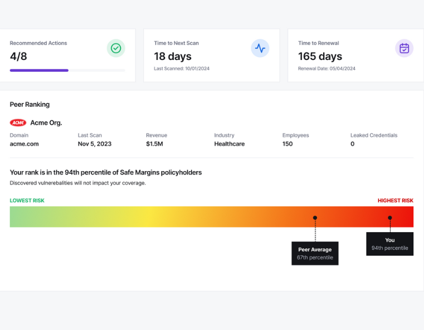Click the green checkmark Recommended Actions icon
The image size is (424, 330).
point(116,48)
